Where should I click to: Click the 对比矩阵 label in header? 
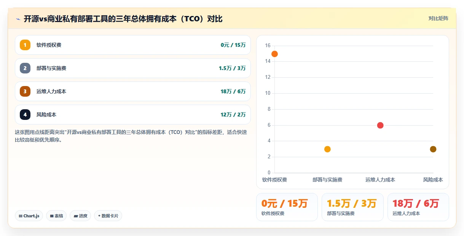pos(438,18)
